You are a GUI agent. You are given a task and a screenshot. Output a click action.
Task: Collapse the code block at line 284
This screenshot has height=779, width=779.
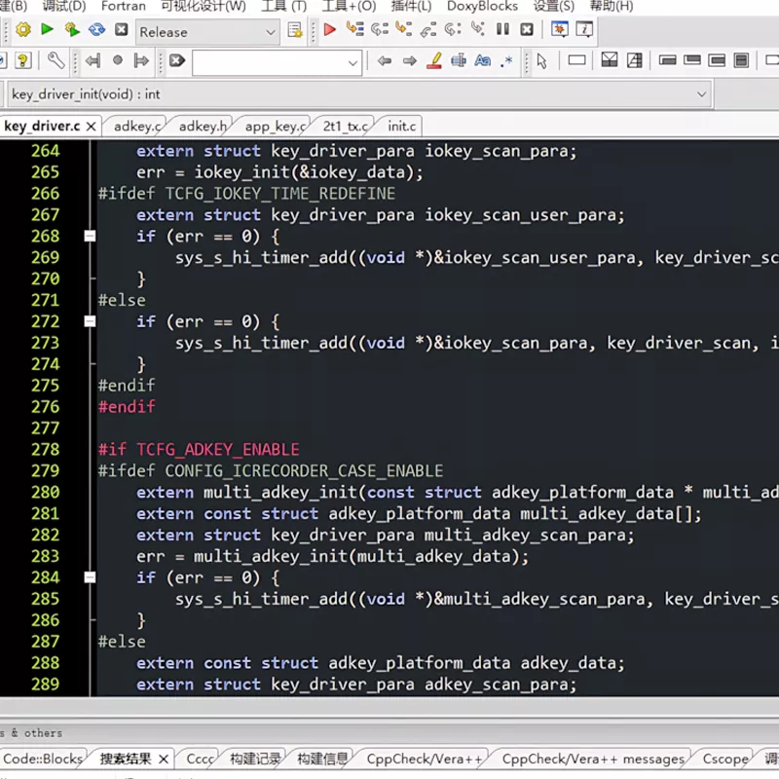[x=90, y=577]
